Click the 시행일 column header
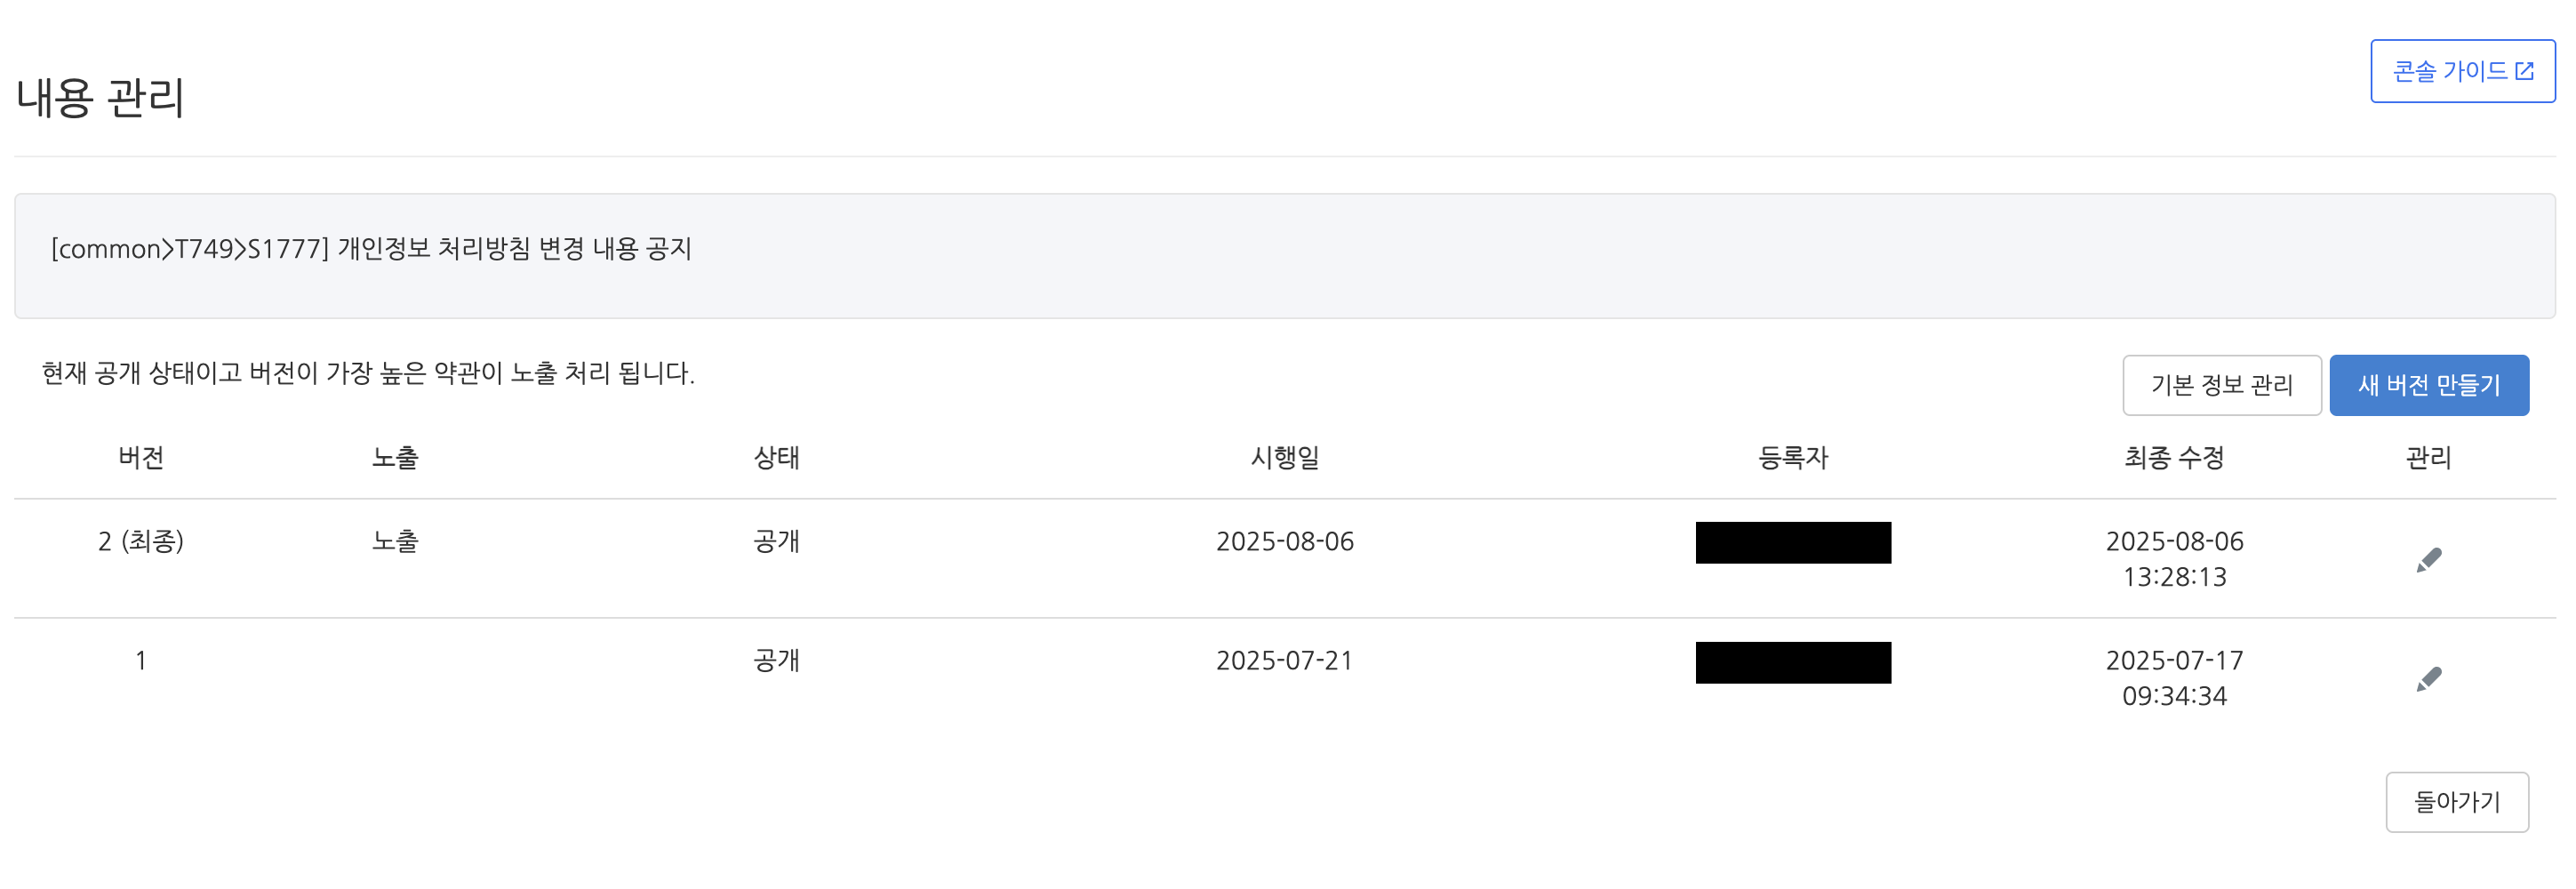The height and width of the screenshot is (889, 2576). tap(1284, 458)
